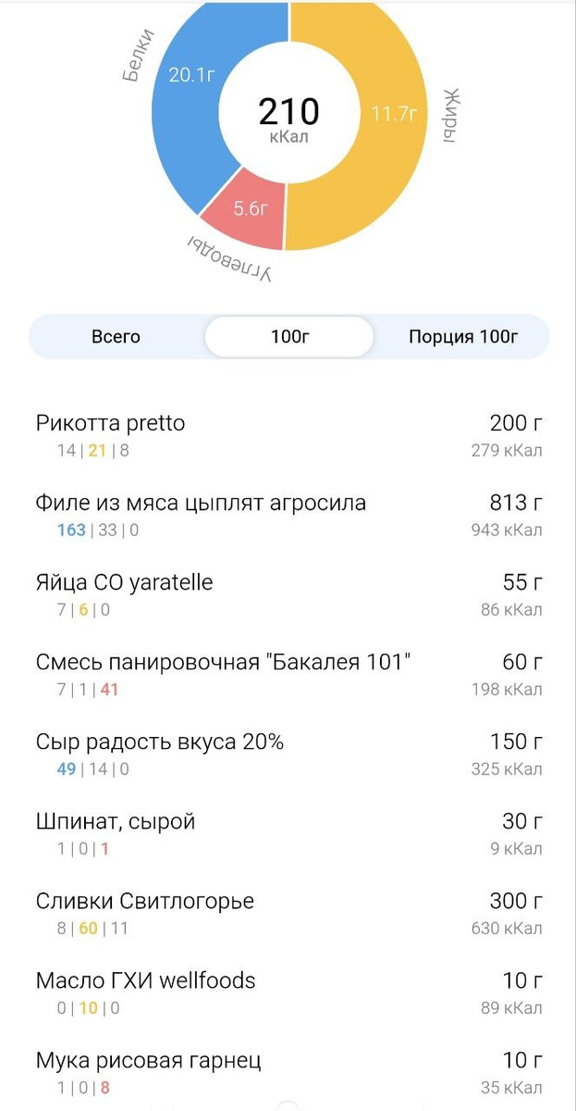This screenshot has height=1111, width=576.
Task: Select the "100г" view toggle
Action: tap(288, 336)
